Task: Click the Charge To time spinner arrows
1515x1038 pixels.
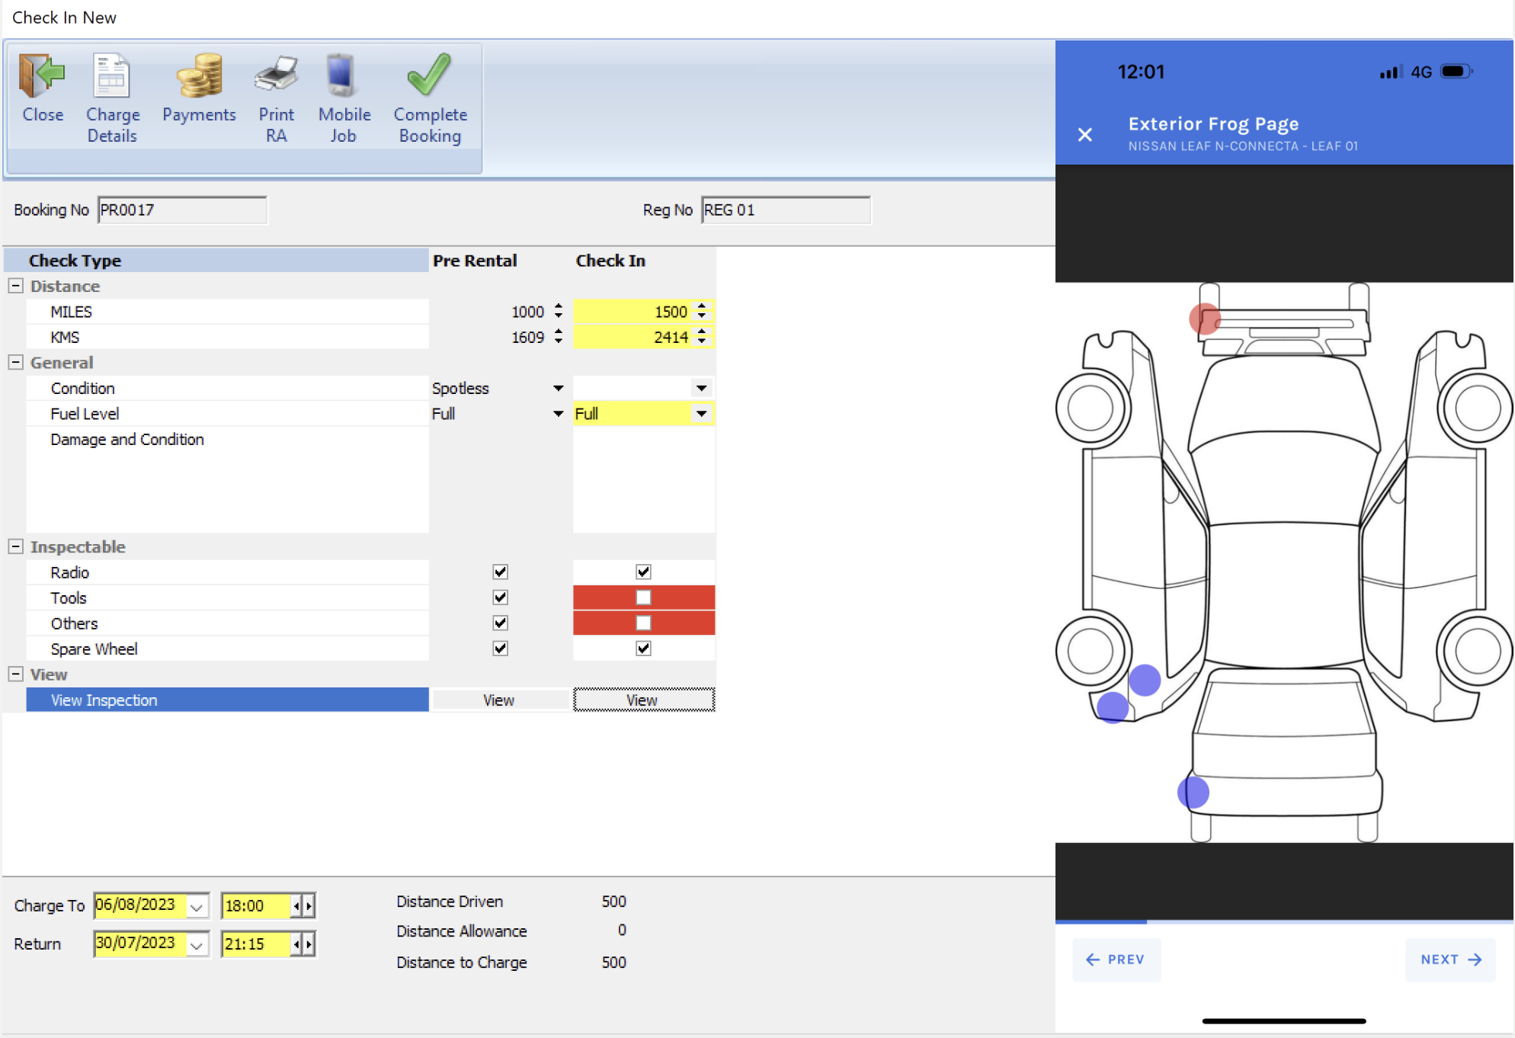Action: (x=303, y=905)
